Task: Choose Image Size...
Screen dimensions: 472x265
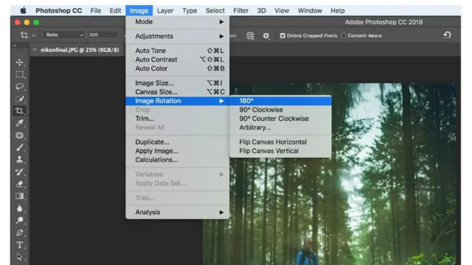Action: (177, 83)
